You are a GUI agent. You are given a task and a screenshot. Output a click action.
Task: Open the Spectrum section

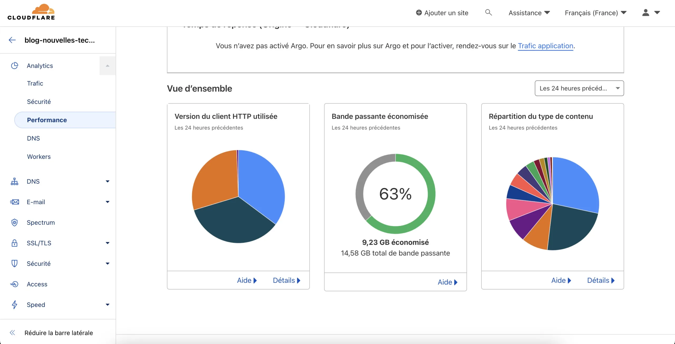click(41, 223)
